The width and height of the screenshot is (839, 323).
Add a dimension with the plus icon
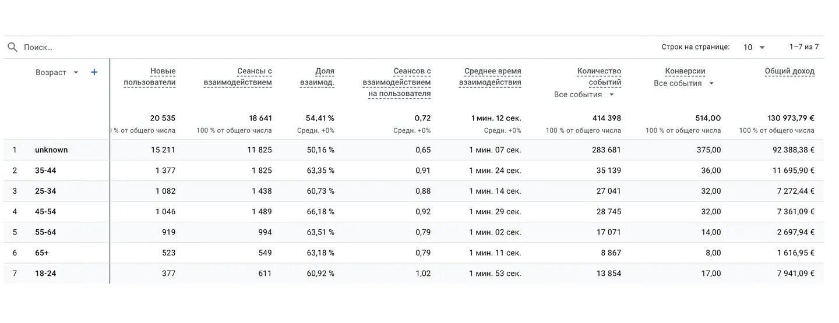click(94, 72)
